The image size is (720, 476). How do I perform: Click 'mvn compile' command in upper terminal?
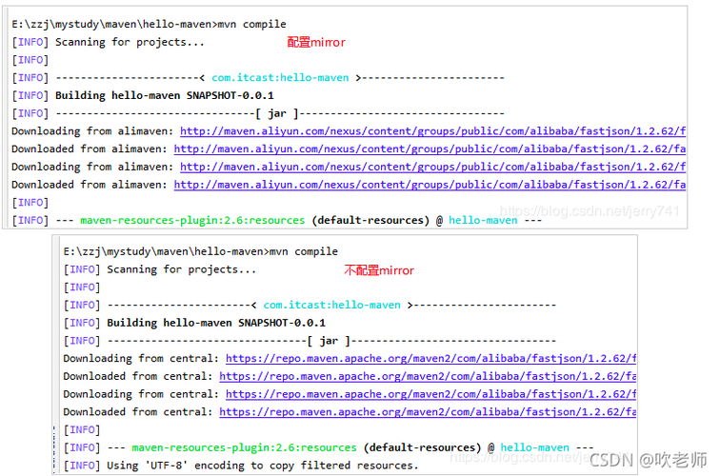251,25
